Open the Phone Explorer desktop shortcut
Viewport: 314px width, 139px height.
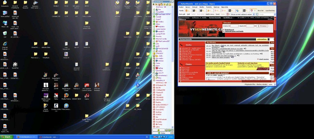(x=46, y=108)
